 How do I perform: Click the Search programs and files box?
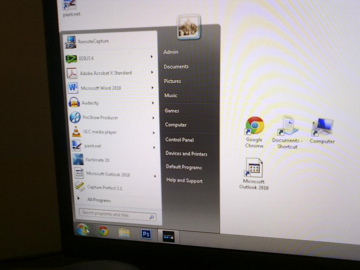[x=114, y=215]
